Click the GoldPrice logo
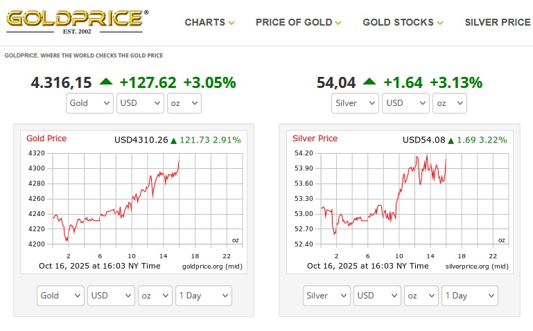Screen dimensions: 533x331 point(76,21)
